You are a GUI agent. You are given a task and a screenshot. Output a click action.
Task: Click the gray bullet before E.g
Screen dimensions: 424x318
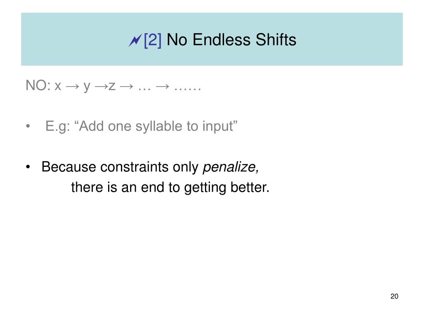28,126
